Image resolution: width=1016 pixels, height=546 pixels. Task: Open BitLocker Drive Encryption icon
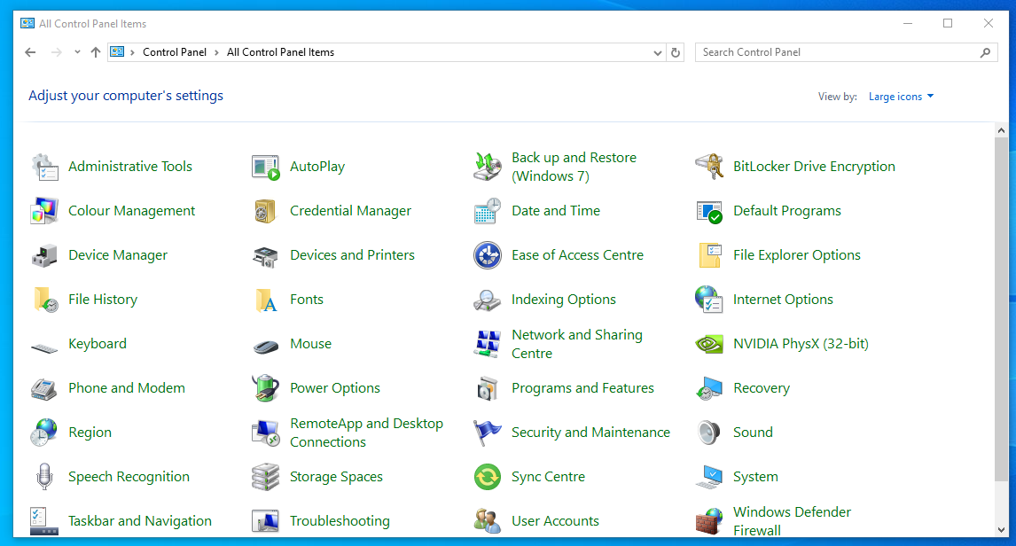pyautogui.click(x=709, y=168)
